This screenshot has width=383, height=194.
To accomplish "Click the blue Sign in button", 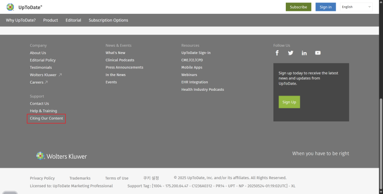I will (x=326, y=7).
